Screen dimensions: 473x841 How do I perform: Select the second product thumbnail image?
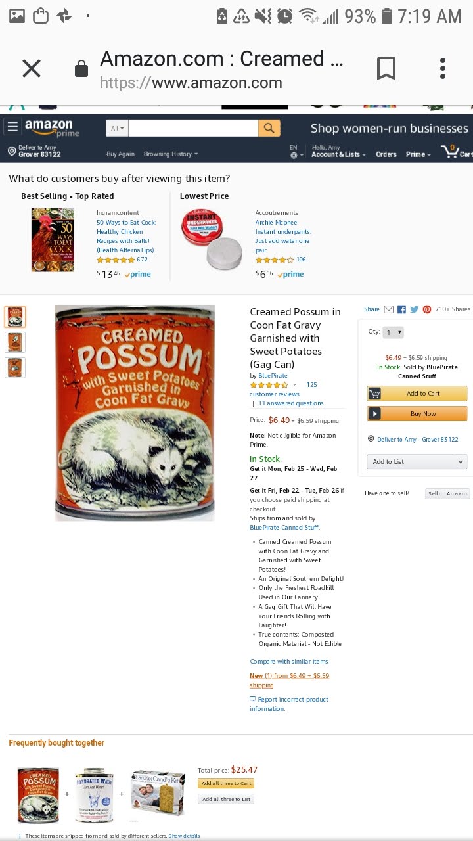point(14,342)
